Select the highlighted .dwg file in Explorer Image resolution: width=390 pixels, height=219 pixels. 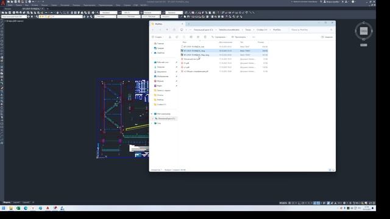coord(224,50)
